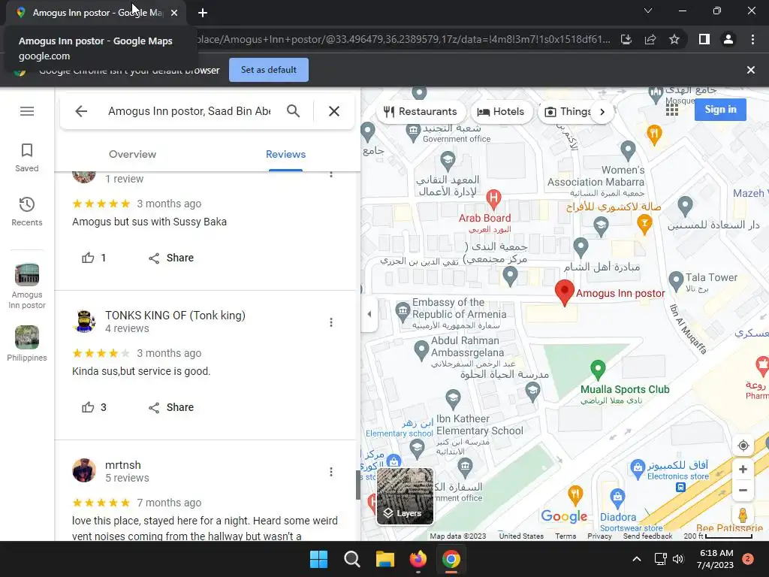Open more options for TONKS KING OF review
769x577 pixels.
pos(331,322)
